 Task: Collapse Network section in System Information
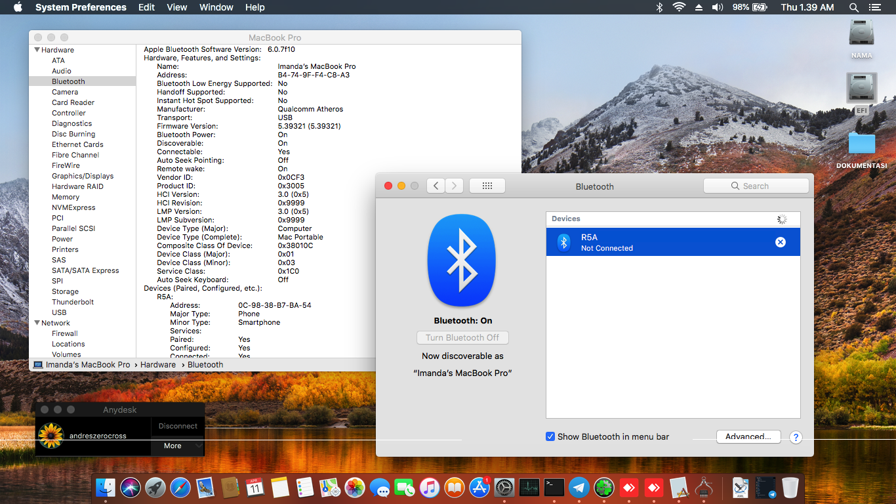[37, 323]
